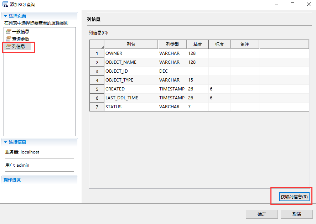Click the table's select-all corner cell
The image size is (316, 224).
pos(97,44)
